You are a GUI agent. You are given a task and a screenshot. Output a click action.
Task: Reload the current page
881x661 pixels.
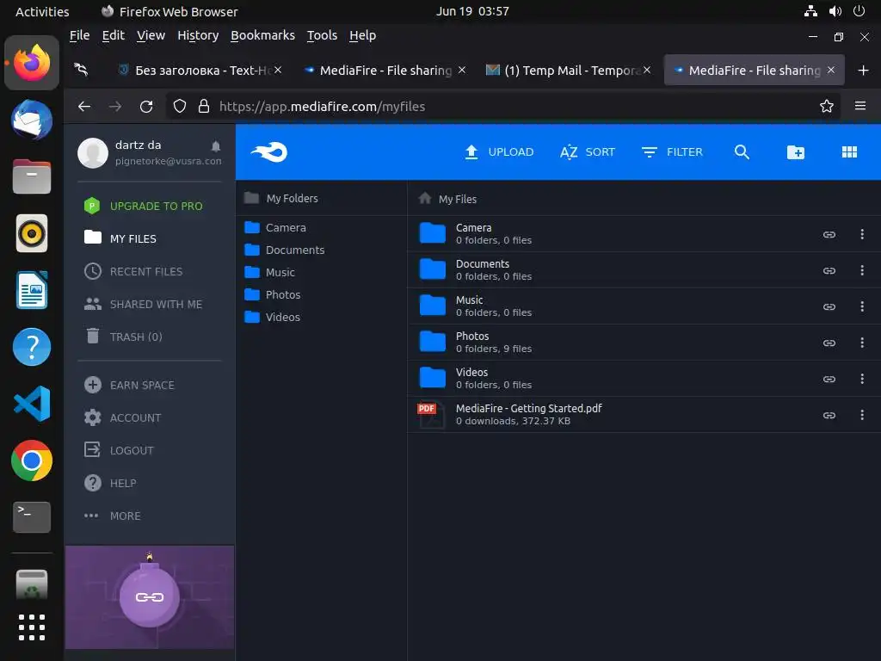click(x=146, y=106)
